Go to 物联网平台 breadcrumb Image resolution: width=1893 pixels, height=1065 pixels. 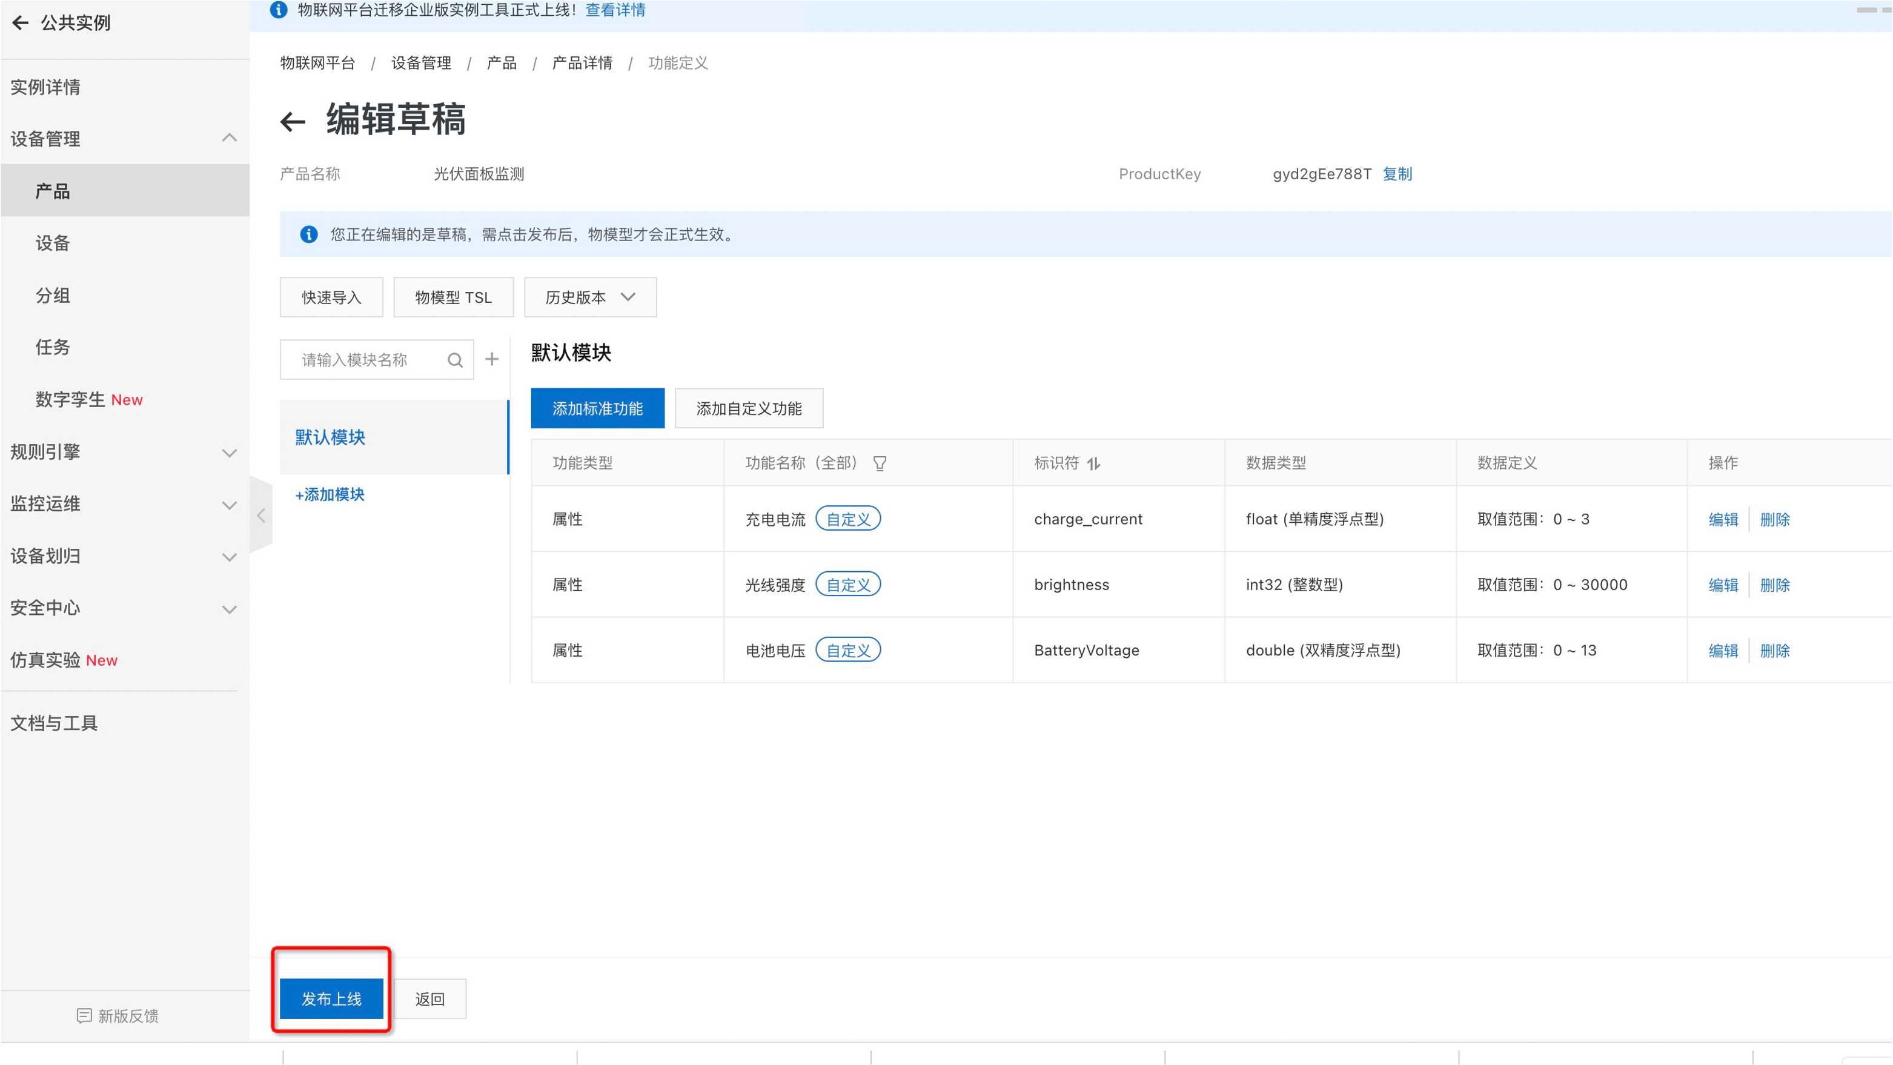pyautogui.click(x=317, y=62)
